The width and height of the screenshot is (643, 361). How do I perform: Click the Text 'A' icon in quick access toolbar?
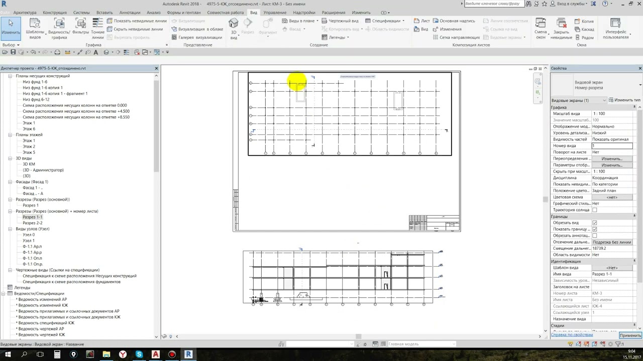pyautogui.click(x=95, y=52)
